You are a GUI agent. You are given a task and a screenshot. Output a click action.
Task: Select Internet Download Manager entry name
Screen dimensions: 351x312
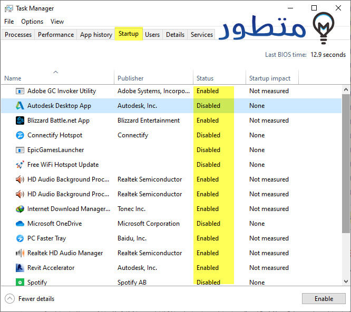[x=69, y=209]
